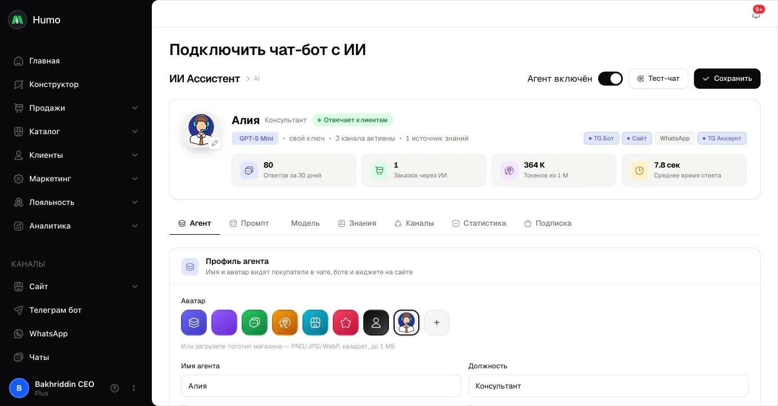This screenshot has height=406, width=778.
Task: Click the clock icon for response time
Action: pyautogui.click(x=639, y=170)
